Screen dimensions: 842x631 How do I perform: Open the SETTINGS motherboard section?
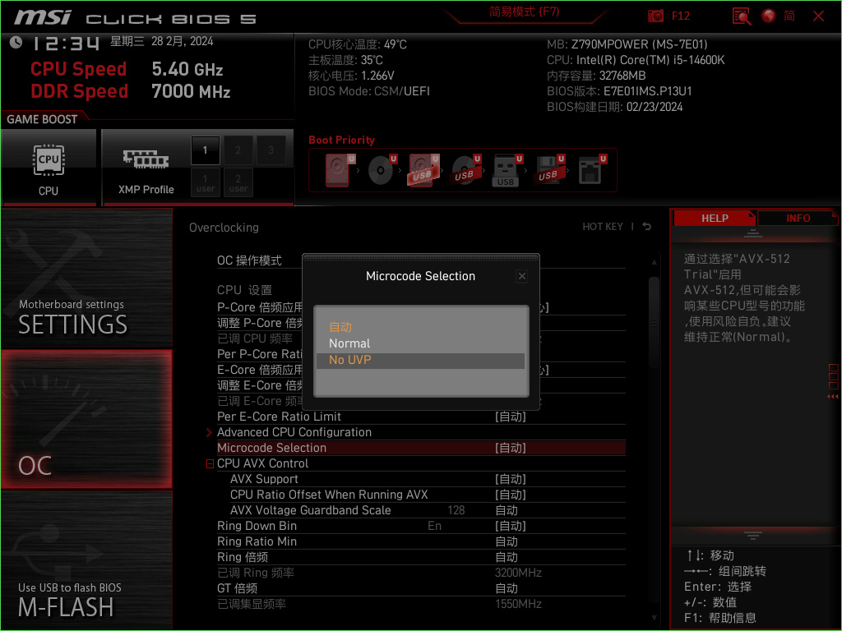pyautogui.click(x=86, y=279)
